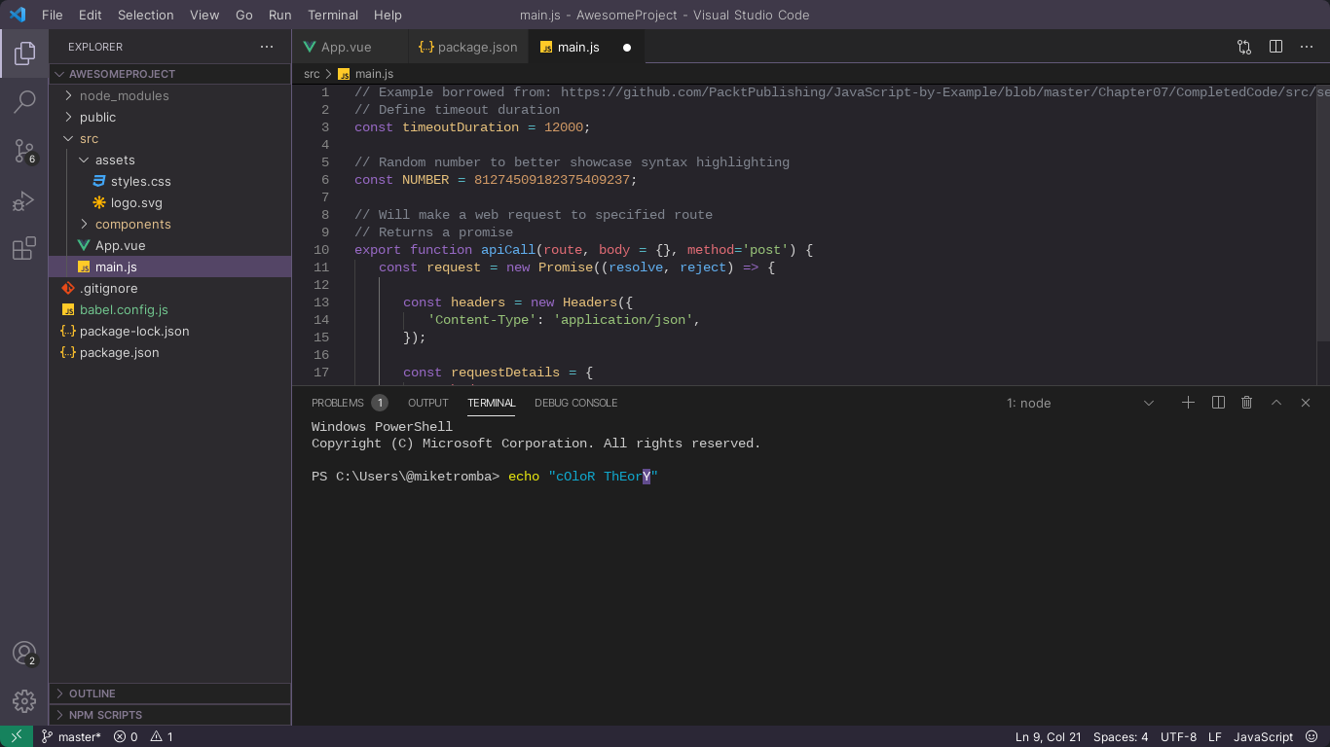
Task: Create a new terminal with plus icon
Action: (1188, 403)
